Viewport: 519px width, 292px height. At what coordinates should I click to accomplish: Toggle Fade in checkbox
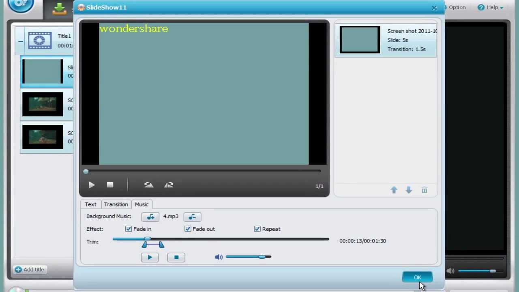pyautogui.click(x=129, y=229)
